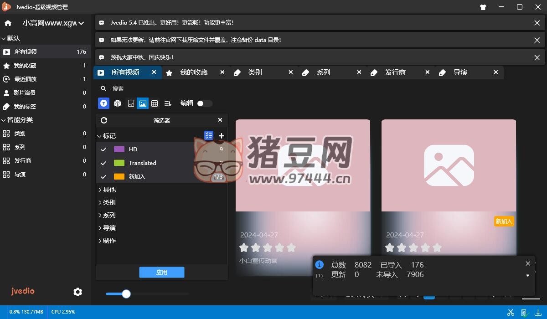Uncheck the Translated tag checkbox
This screenshot has width=547, height=319.
tap(103, 163)
